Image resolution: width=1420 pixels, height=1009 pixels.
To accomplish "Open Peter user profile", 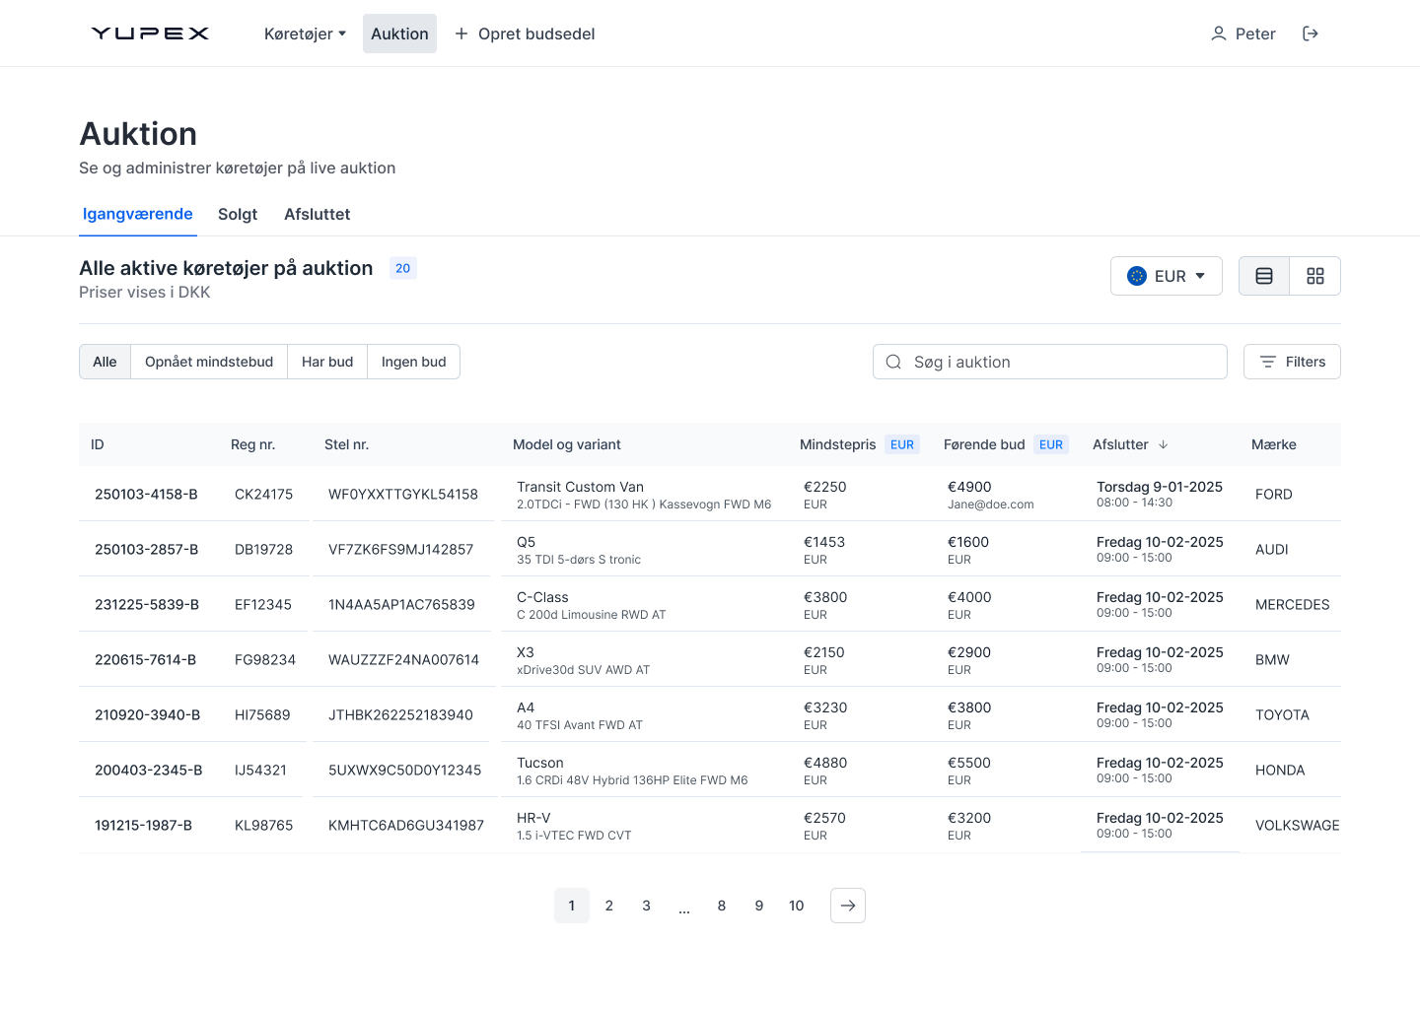I will pyautogui.click(x=1242, y=34).
